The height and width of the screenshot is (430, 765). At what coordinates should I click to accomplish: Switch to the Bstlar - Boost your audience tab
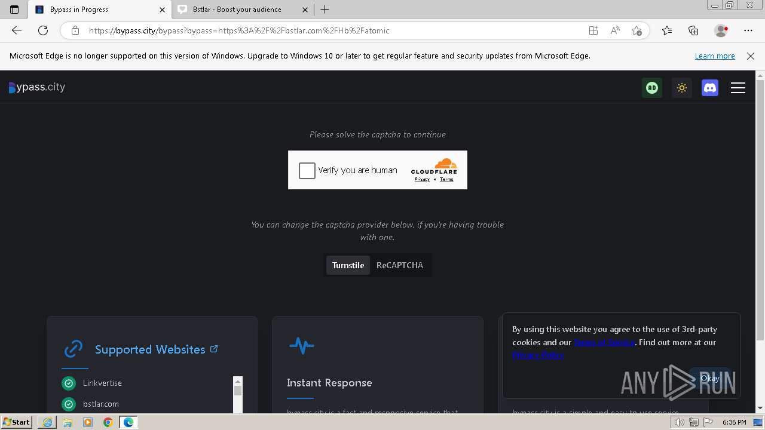[x=243, y=10]
